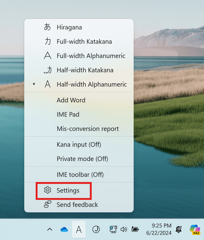
Task: Enable the IME toolbar
Action: point(79,175)
